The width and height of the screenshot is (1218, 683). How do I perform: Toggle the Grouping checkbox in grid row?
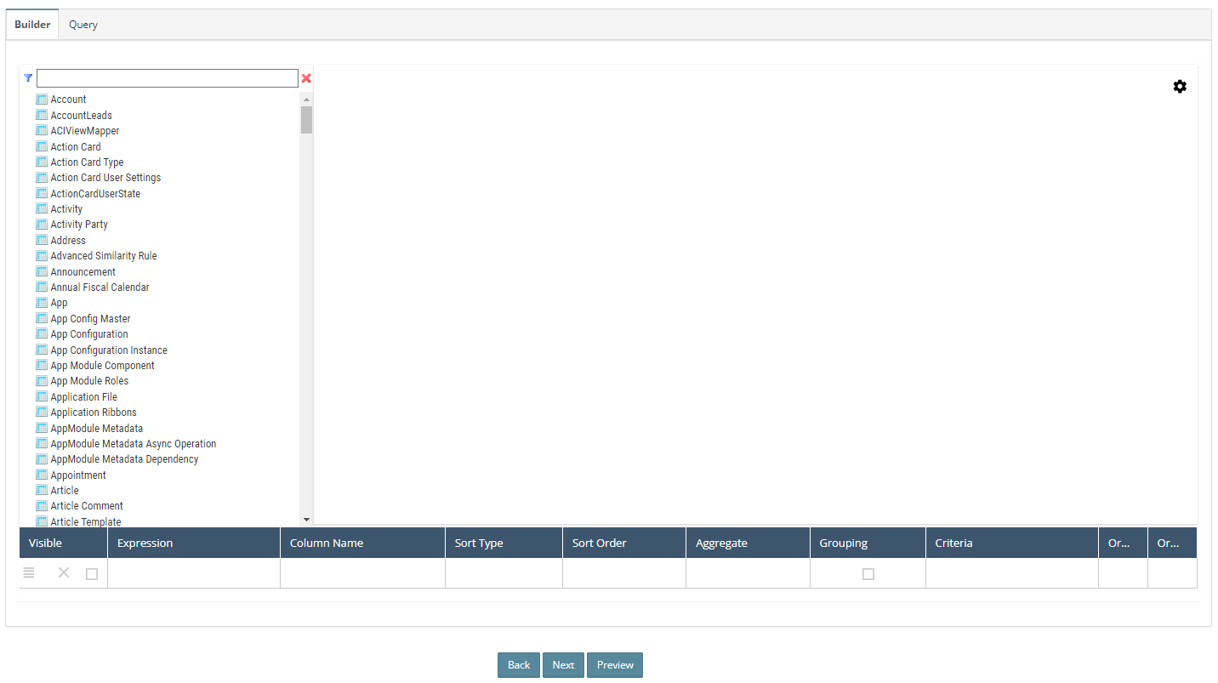868,574
